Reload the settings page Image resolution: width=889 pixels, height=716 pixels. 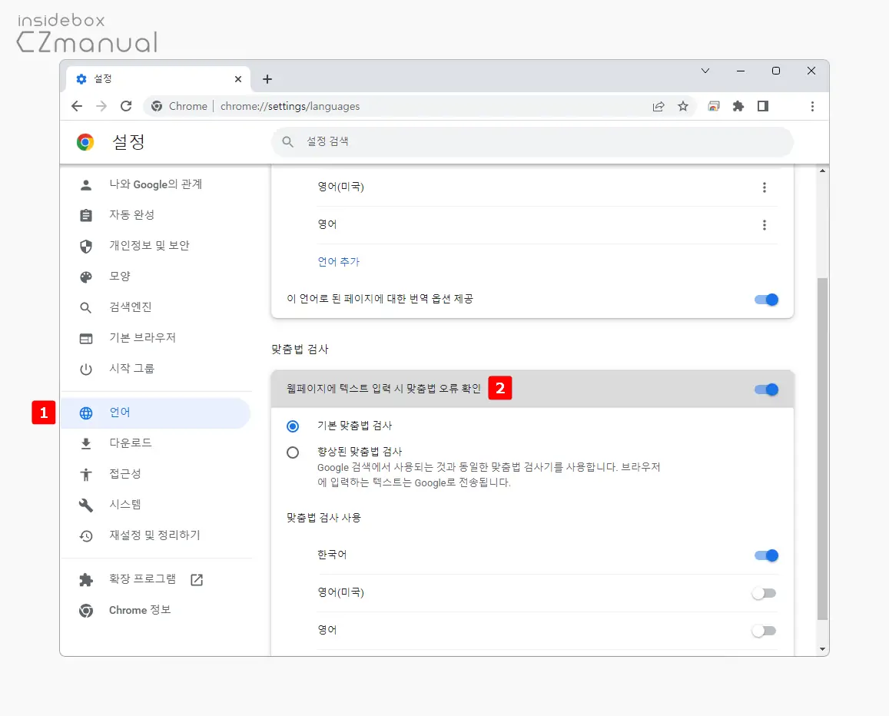[x=126, y=106]
